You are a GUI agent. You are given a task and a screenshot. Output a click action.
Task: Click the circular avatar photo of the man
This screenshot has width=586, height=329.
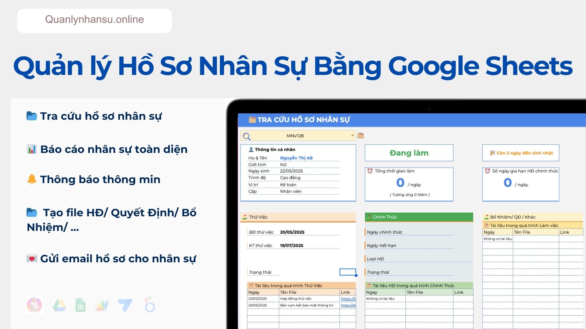34,305
